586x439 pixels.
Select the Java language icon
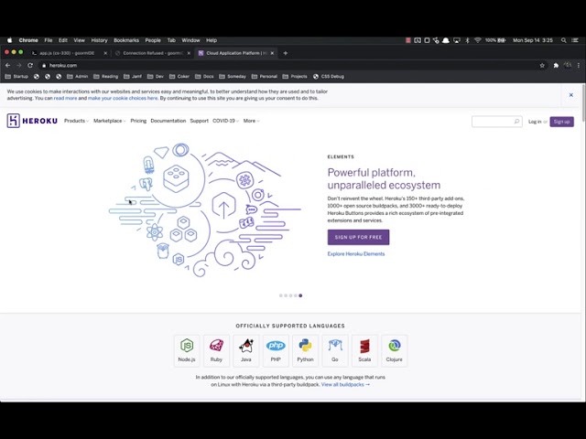(x=246, y=346)
